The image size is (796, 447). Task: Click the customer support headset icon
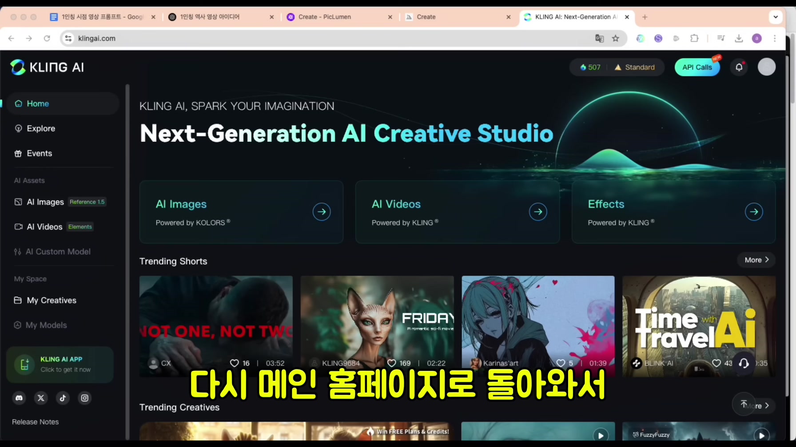point(744,363)
